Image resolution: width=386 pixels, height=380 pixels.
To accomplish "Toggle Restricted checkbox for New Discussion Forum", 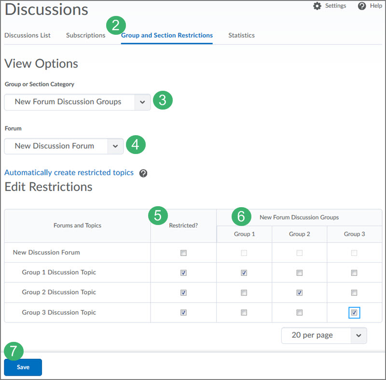I will pos(183,253).
